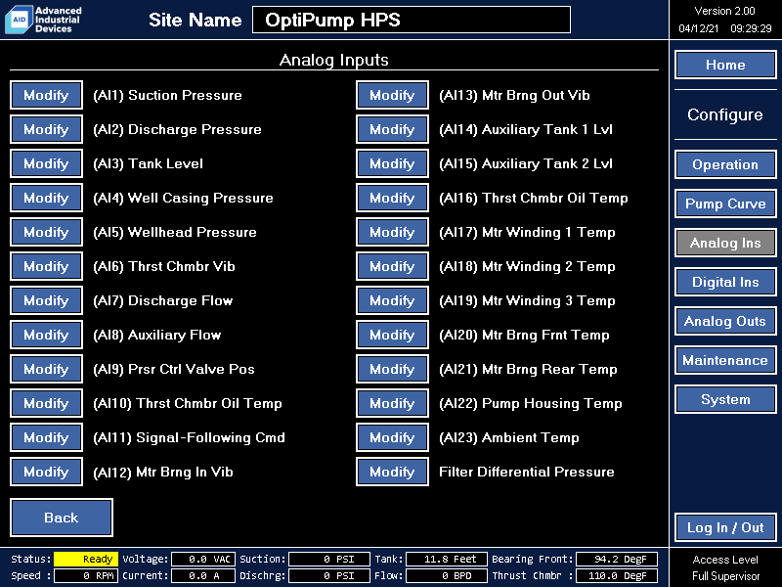The width and height of the screenshot is (782, 587).
Task: Go back with the Back button
Action: coord(62,518)
